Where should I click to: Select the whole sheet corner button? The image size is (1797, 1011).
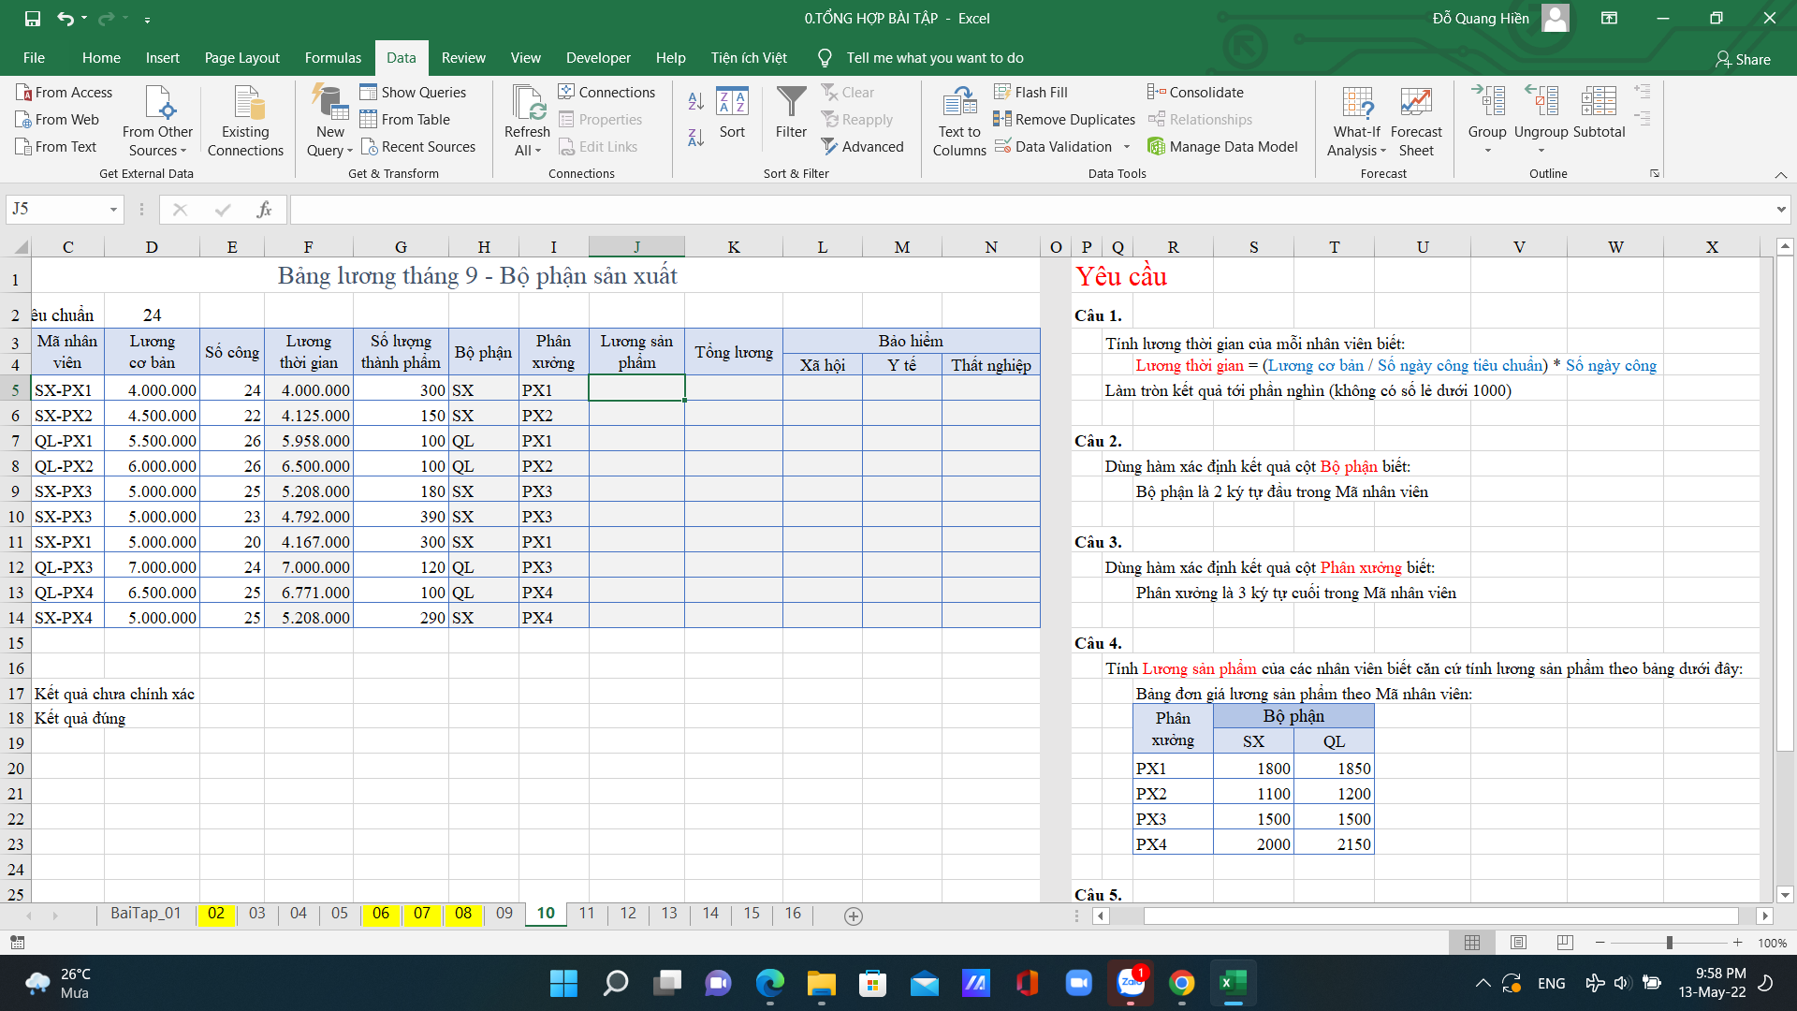pyautogui.click(x=19, y=247)
